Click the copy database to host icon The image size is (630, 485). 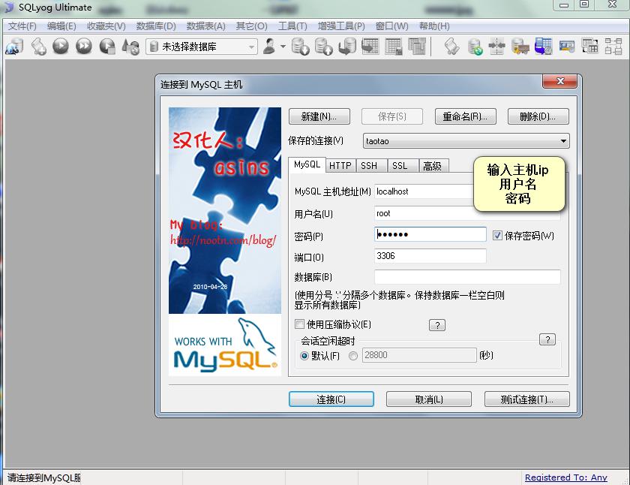pos(347,47)
